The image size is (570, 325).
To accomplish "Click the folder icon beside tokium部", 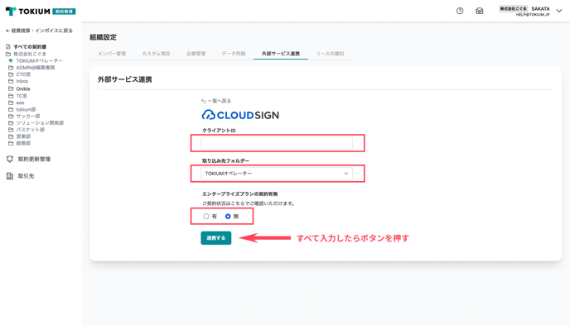I will [11, 109].
